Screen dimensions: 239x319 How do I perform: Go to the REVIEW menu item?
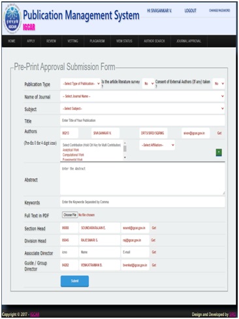[x=51, y=41]
